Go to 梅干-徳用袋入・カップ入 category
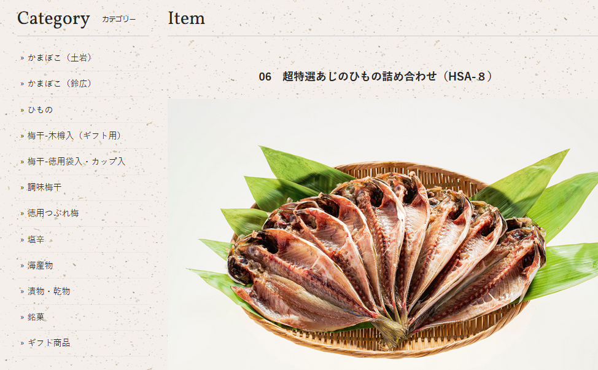The image size is (598, 370). click(76, 162)
